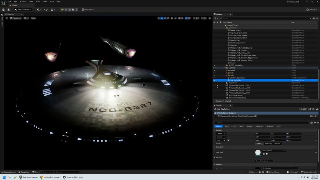
Task: Toggle visibility eye of PostProcessVolume row
Action: point(214,78)
